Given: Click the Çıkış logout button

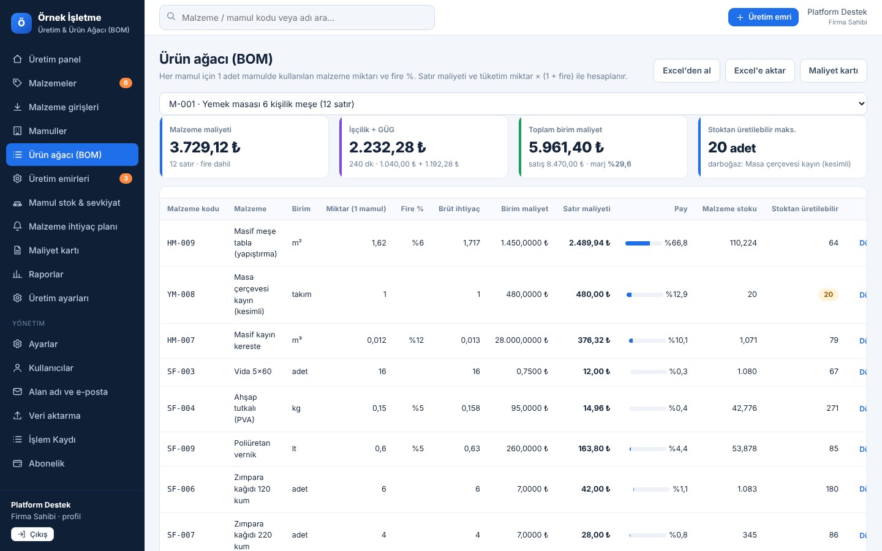Looking at the screenshot, I should point(32,534).
